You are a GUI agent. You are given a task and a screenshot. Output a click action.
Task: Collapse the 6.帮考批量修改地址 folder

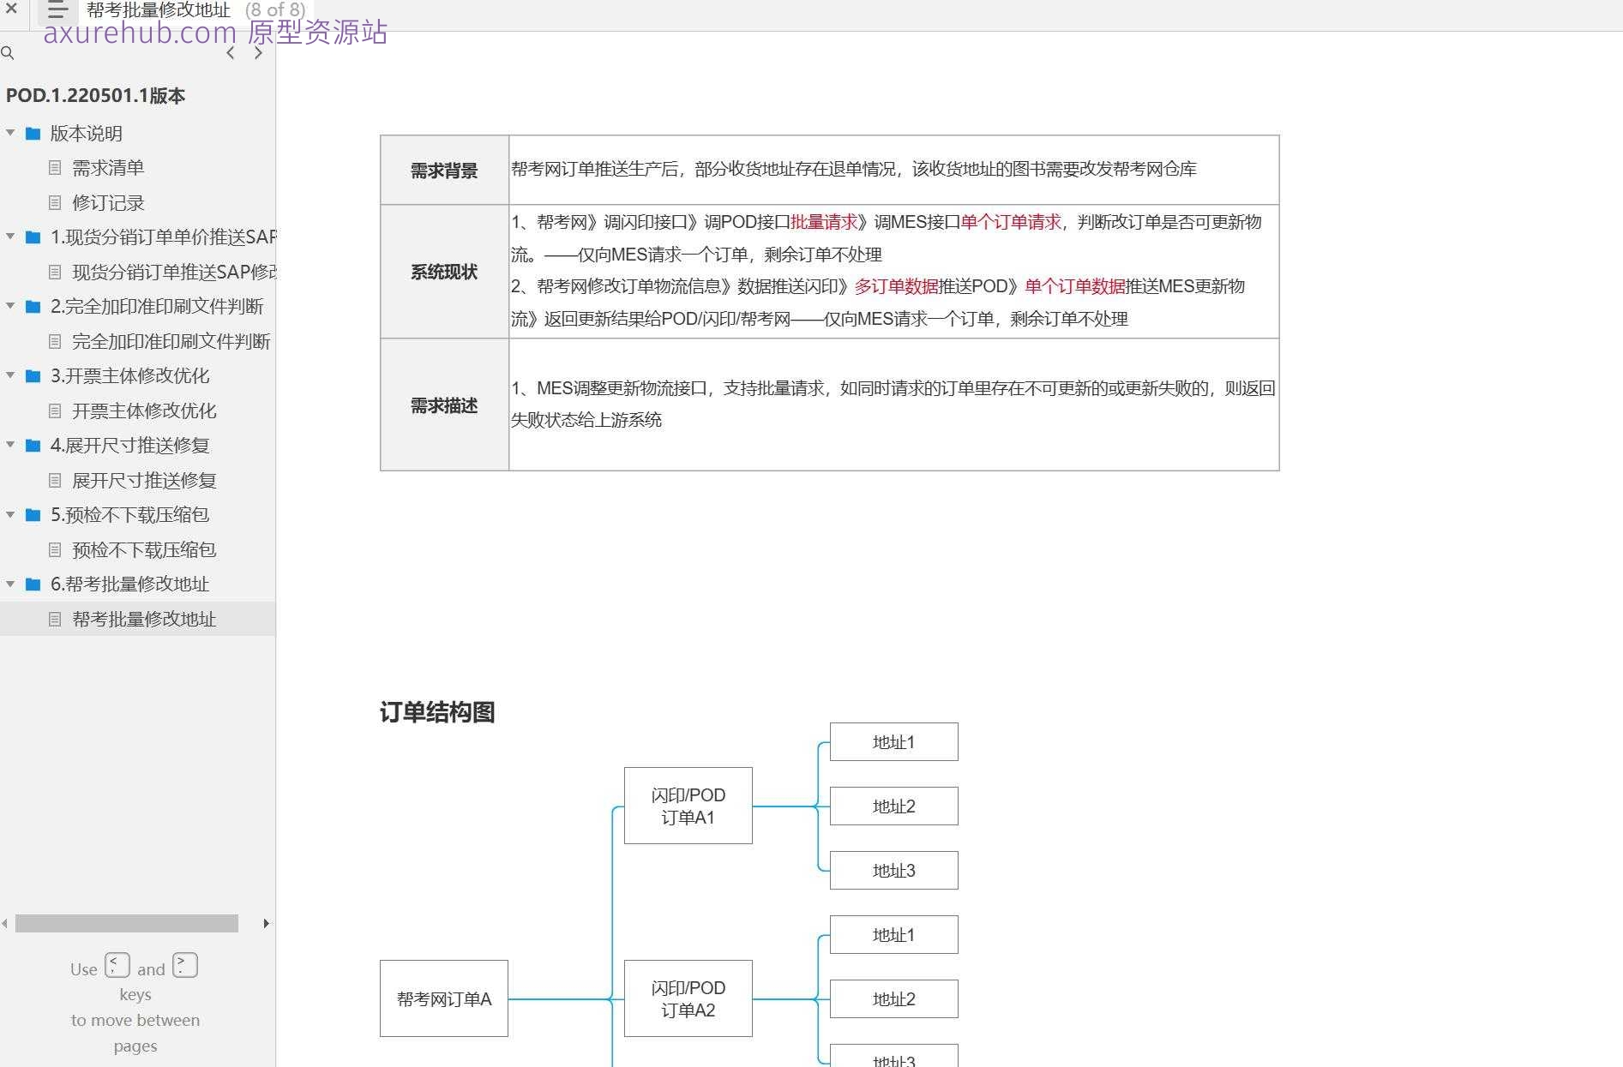click(10, 584)
